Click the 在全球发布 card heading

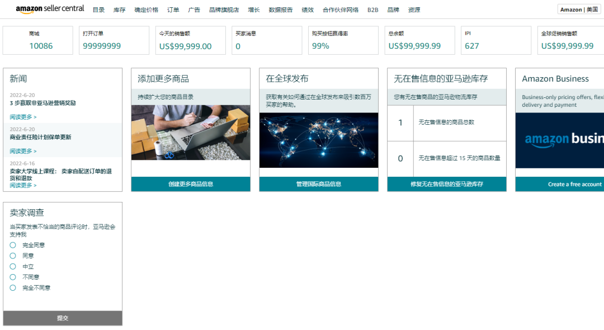click(287, 78)
